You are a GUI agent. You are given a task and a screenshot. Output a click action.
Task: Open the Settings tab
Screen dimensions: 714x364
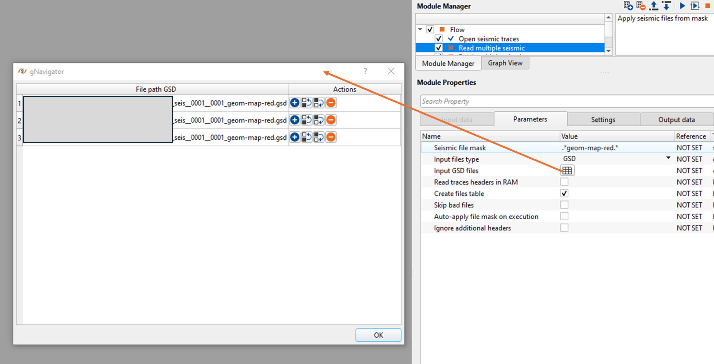coord(603,120)
